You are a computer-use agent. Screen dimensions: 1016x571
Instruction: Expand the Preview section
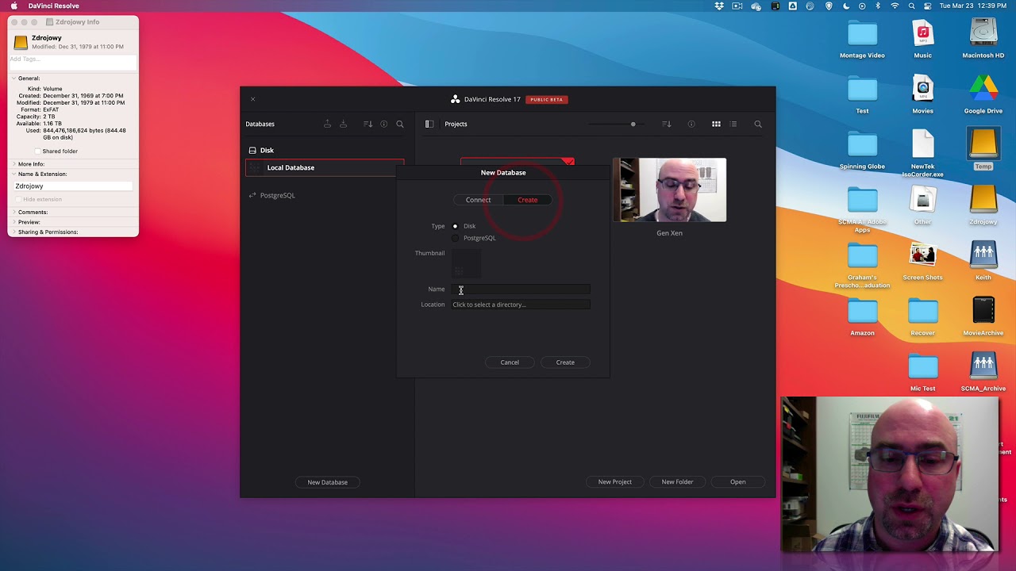coord(13,222)
